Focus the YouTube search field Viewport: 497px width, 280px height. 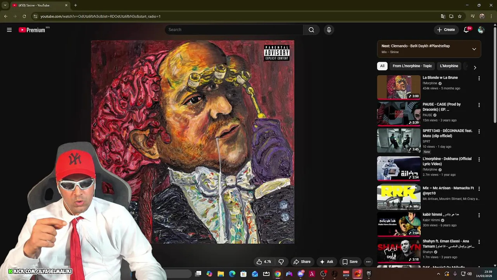(x=234, y=30)
